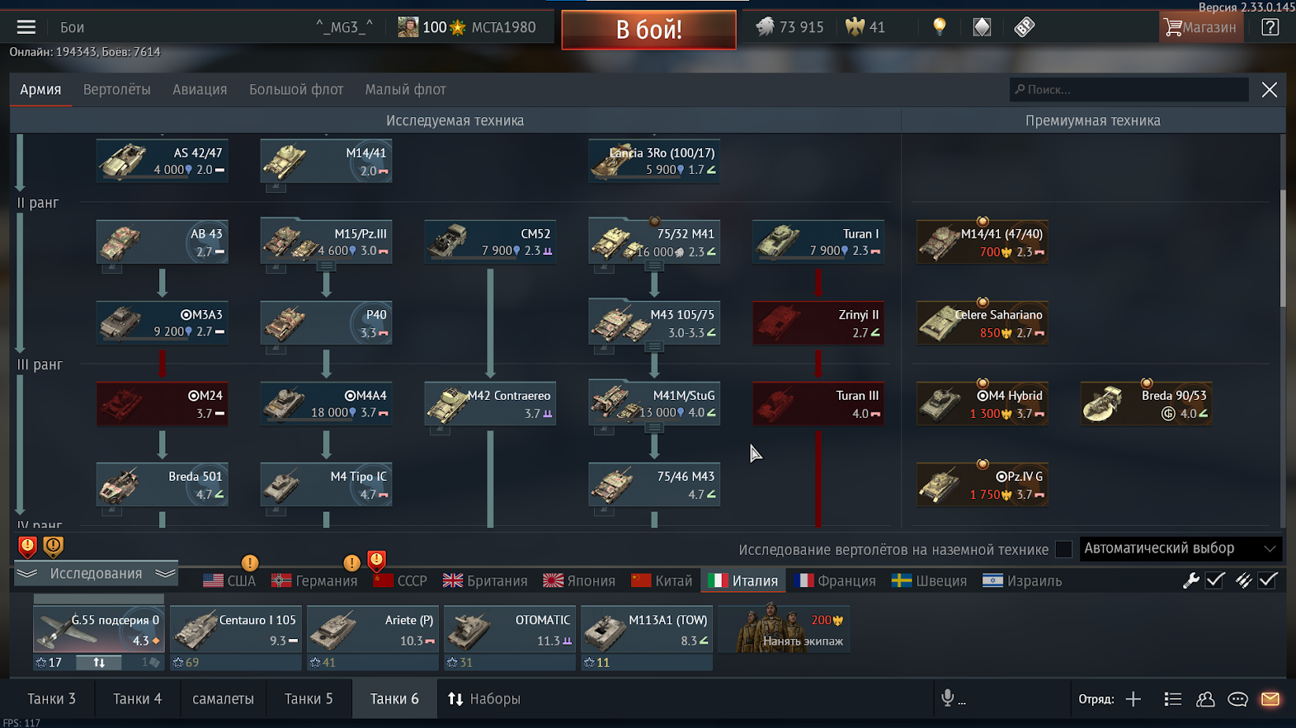
Task: Open the Магазин shop button
Action: [x=1201, y=27]
